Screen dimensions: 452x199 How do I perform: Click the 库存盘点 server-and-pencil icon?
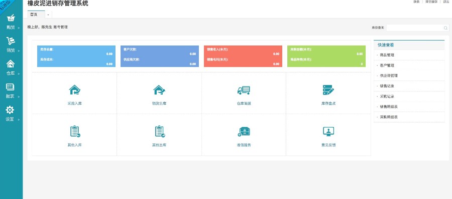328,90
